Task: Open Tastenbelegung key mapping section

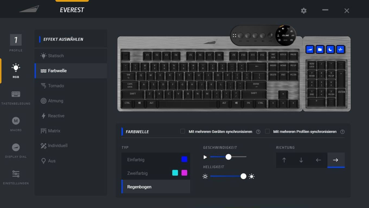Action: click(x=16, y=97)
